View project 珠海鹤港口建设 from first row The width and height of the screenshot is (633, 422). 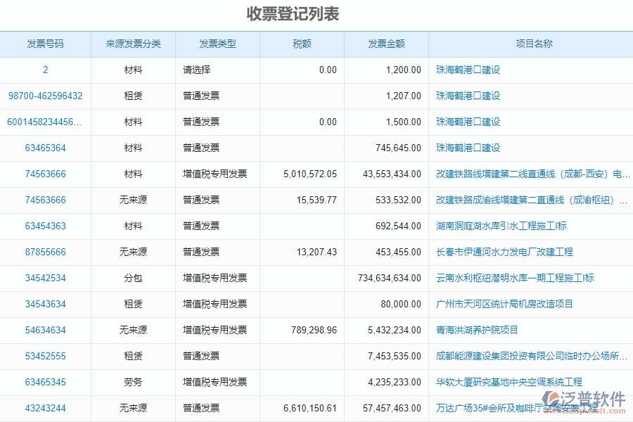[x=468, y=70]
